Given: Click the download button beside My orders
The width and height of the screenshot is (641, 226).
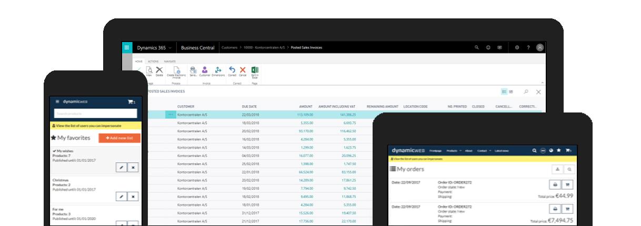Looking at the screenshot, I should click(x=557, y=169).
